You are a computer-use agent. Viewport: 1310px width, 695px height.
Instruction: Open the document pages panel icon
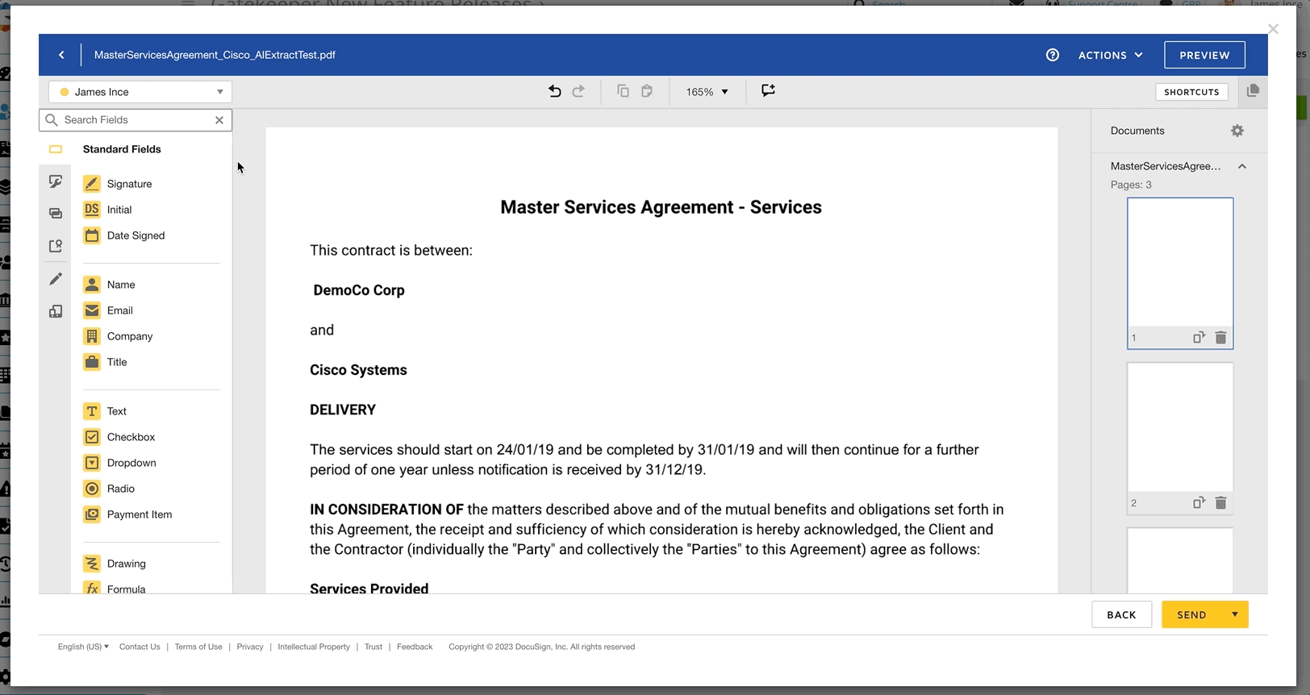(x=1253, y=91)
